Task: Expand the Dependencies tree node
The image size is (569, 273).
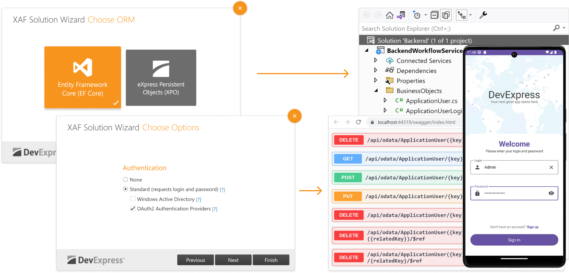Action: [376, 70]
